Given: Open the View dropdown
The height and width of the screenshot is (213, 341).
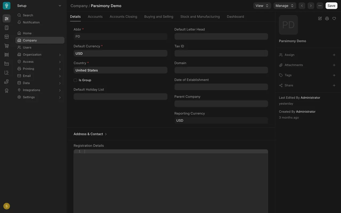Looking at the screenshot, I should pos(262,6).
